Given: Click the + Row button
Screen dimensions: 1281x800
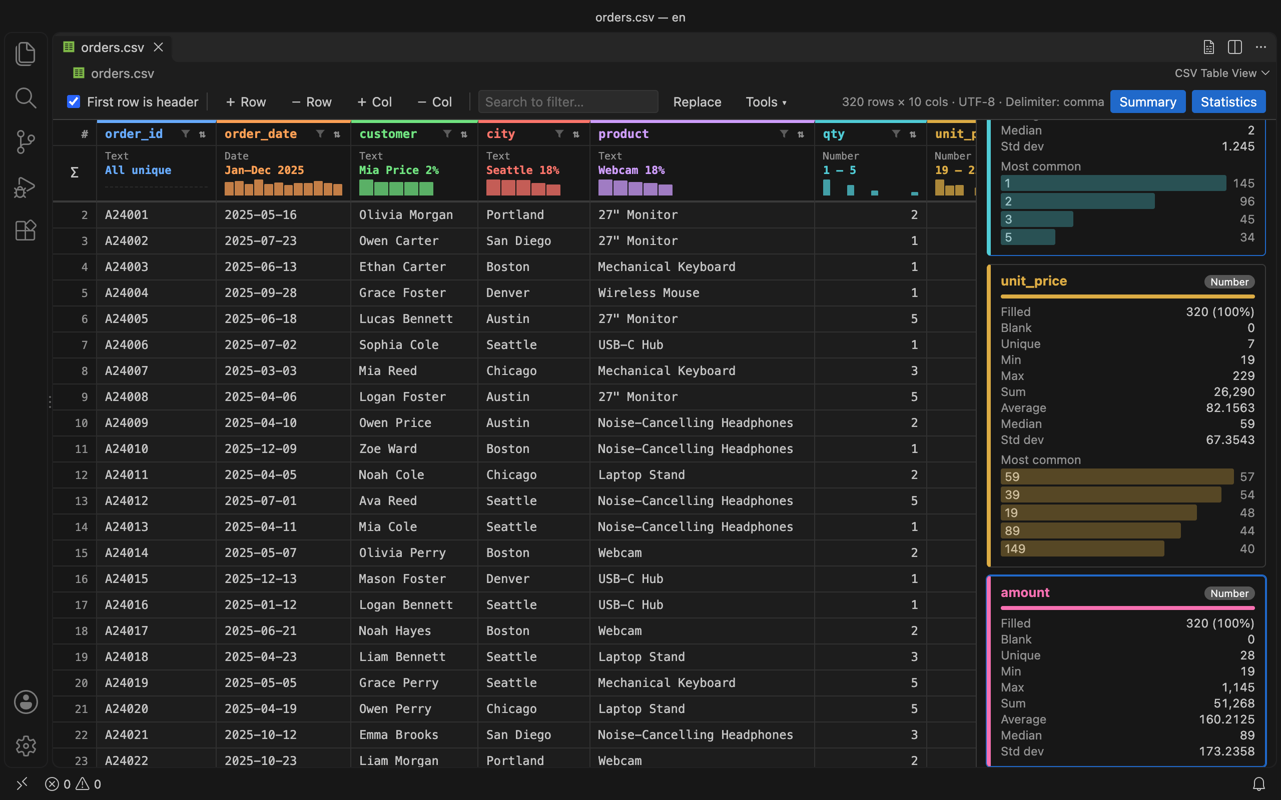Looking at the screenshot, I should (246, 101).
